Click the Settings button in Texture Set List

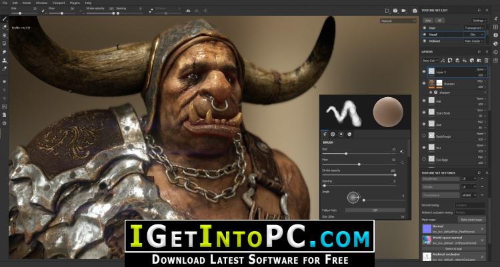click(478, 20)
